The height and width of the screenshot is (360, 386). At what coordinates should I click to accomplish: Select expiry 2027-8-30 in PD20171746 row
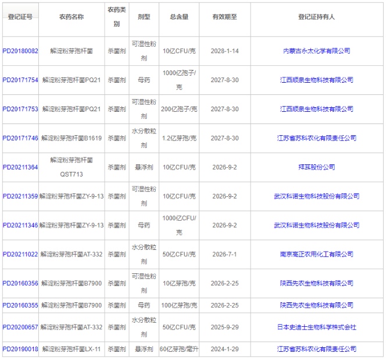coord(225,139)
